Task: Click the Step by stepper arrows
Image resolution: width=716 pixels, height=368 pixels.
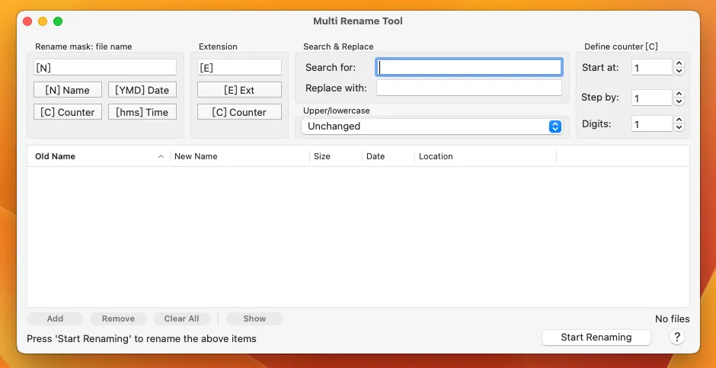Action: click(x=679, y=98)
